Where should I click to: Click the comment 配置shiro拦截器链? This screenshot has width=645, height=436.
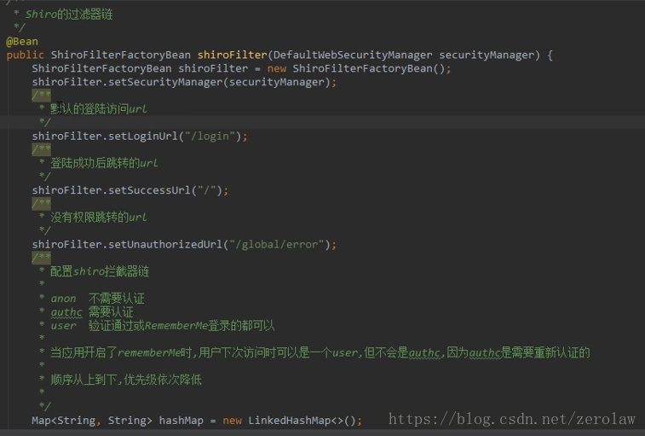100,271
